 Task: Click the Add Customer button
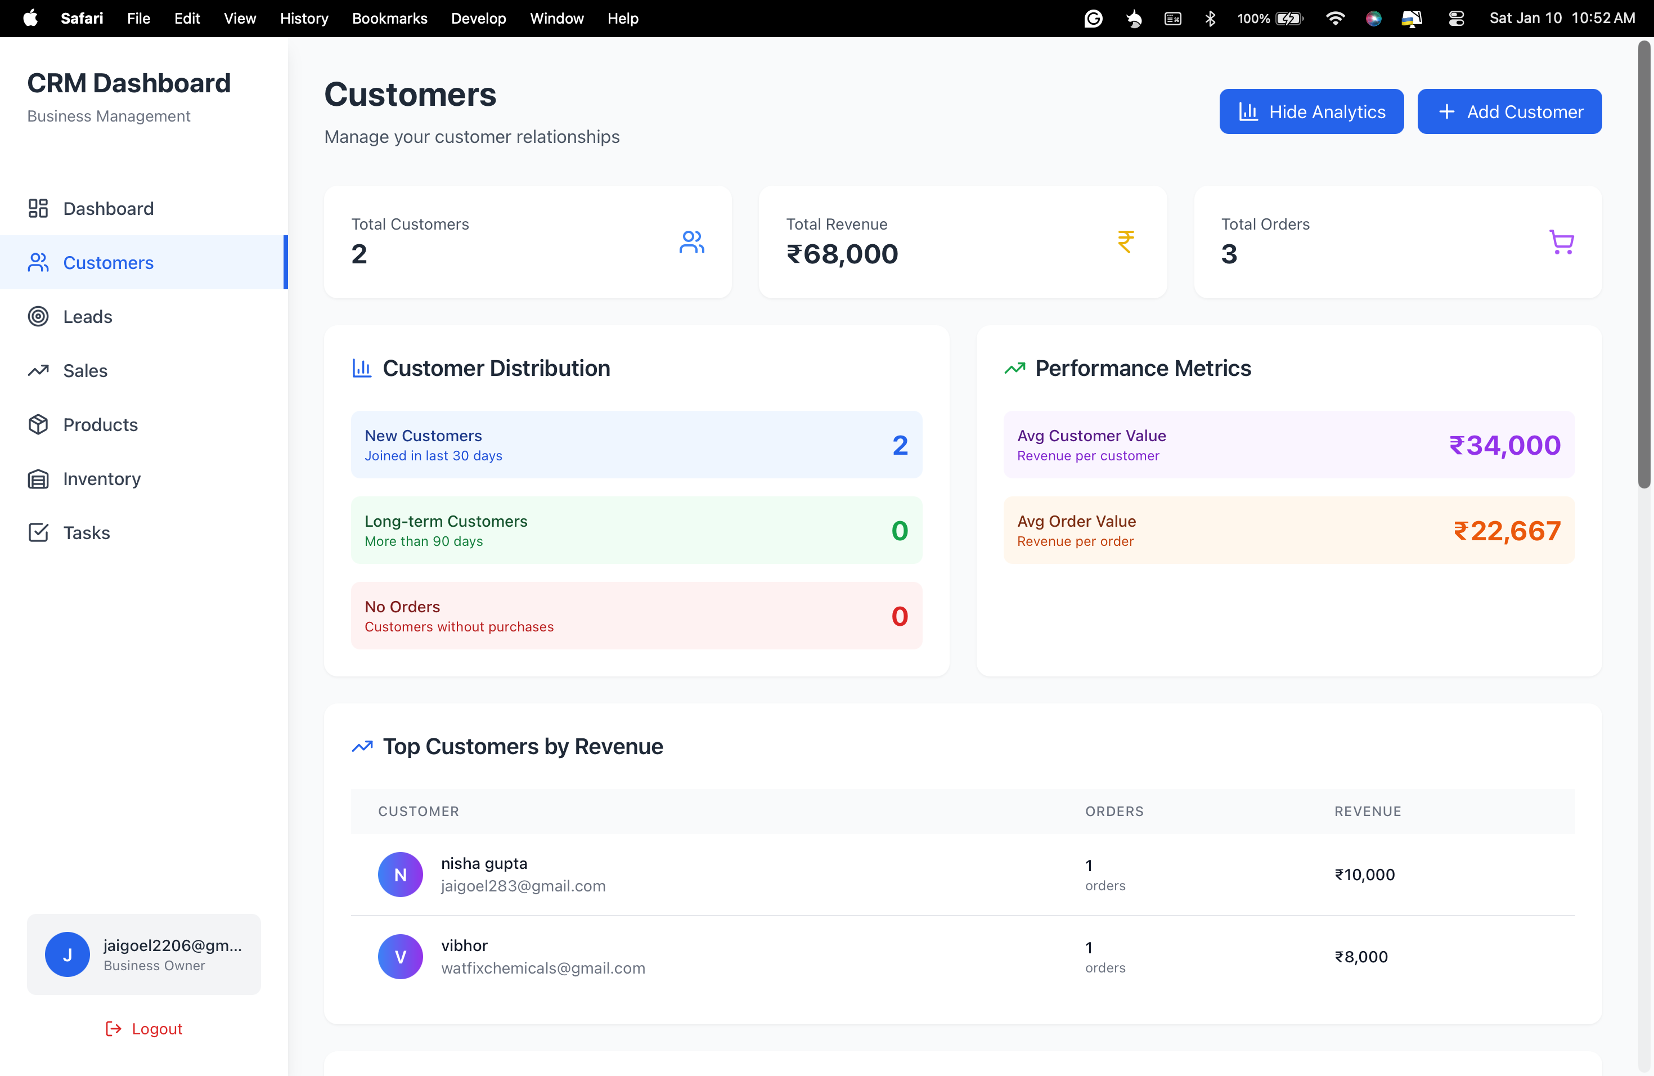(1509, 111)
